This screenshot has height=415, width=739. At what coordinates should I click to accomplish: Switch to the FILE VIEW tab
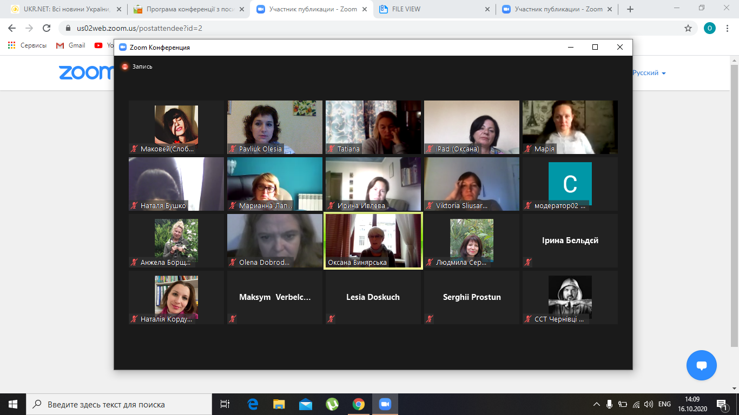[x=433, y=9]
